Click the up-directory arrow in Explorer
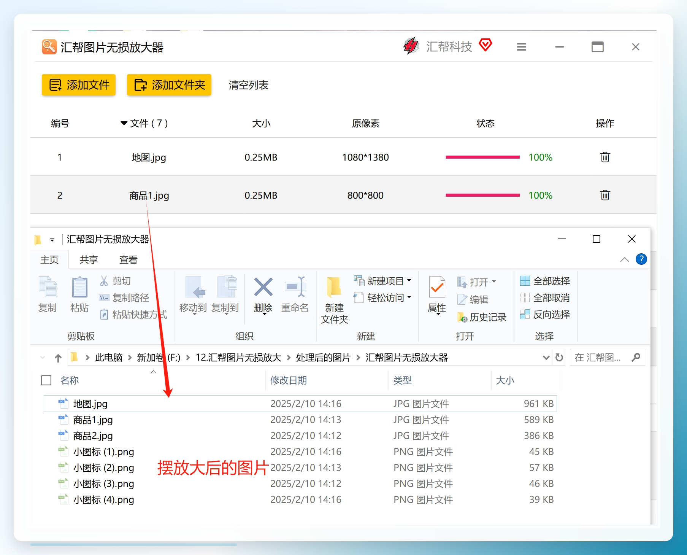 [x=58, y=358]
